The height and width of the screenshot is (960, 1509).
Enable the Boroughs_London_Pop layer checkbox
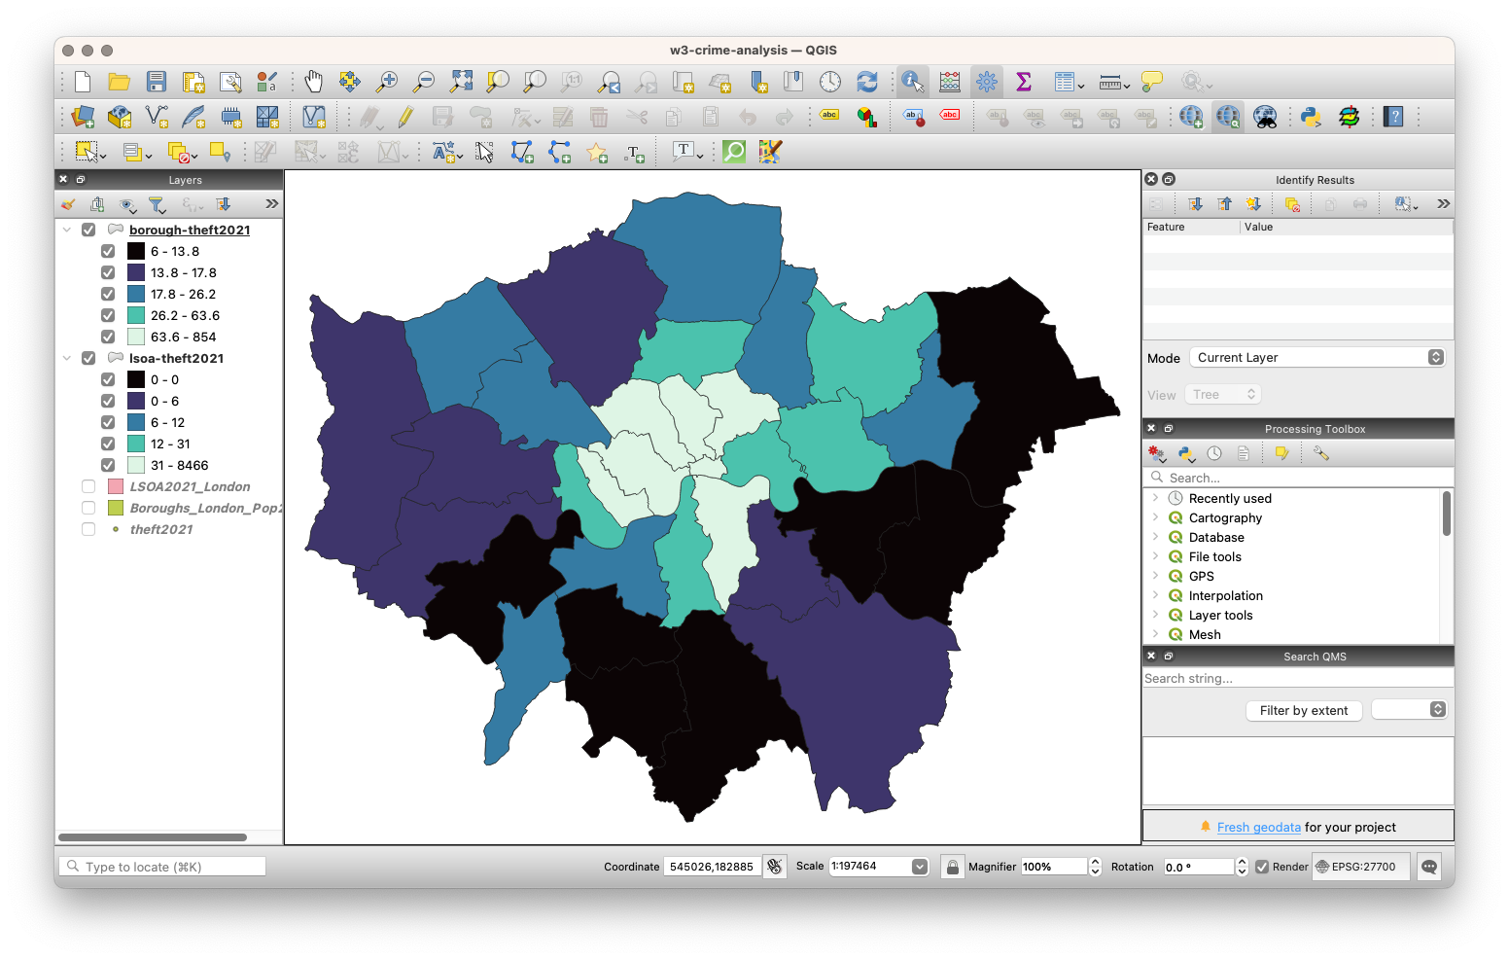coord(88,508)
